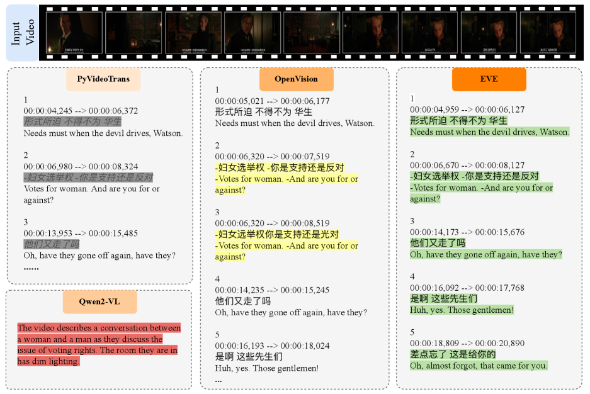Click timestamp 00:00:14,235 --> 00:00:15,245
Screen dimensions: 590x394
pyautogui.click(x=272, y=290)
